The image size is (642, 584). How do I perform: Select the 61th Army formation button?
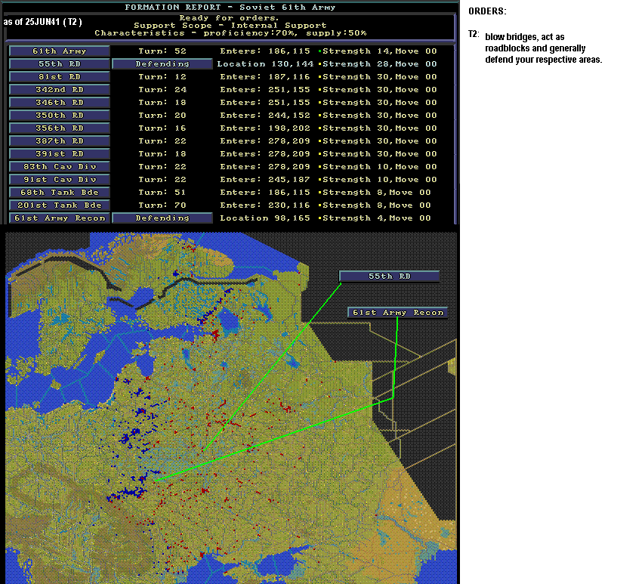click(60, 51)
